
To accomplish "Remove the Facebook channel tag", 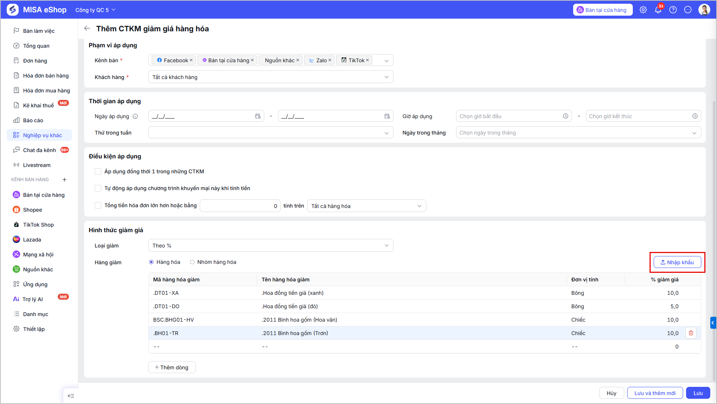I will coord(191,60).
